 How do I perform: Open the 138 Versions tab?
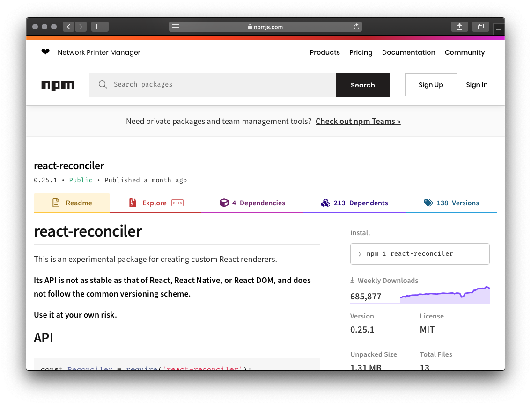(451, 202)
